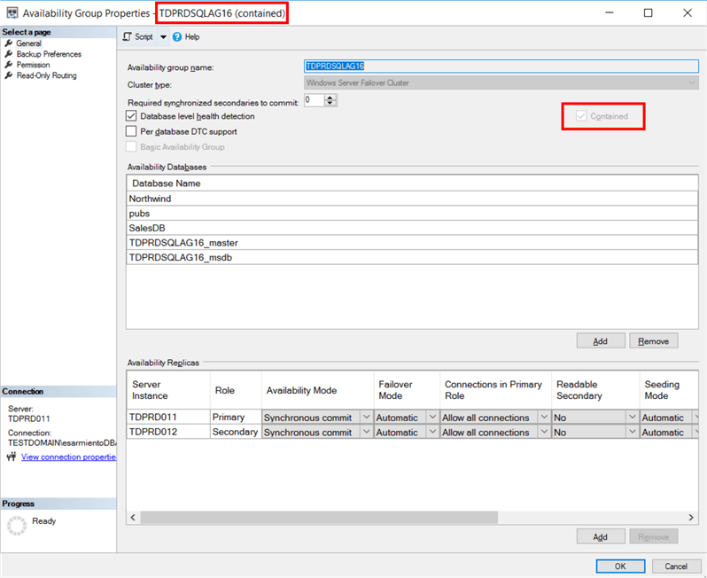Click the Backup Preferences wrench icon
707x578 pixels.
coord(9,54)
